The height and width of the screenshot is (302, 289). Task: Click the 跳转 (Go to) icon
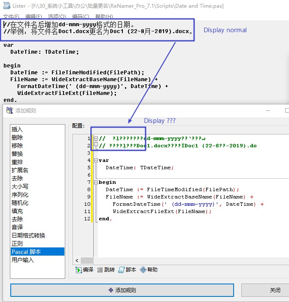pos(100,270)
